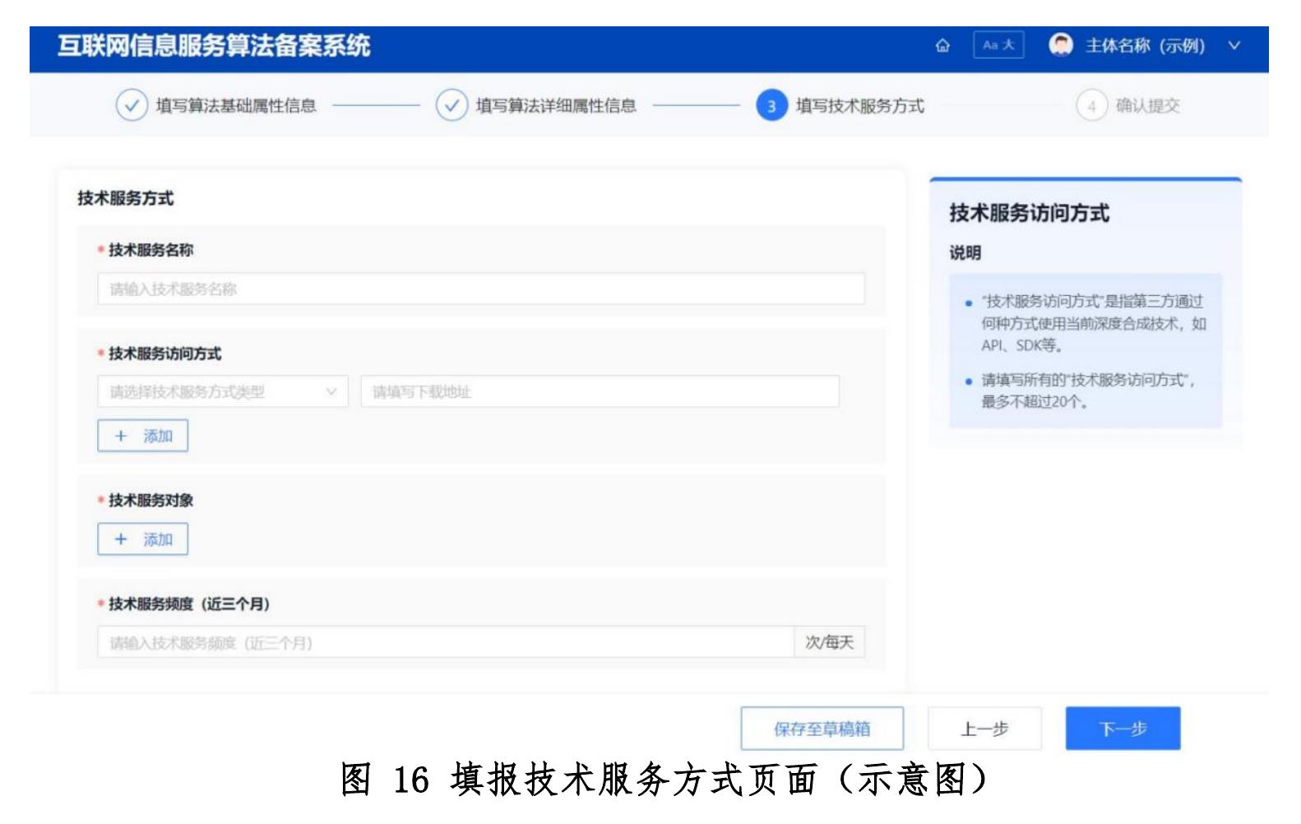Viewport: 1301px width, 824px height.
Task: Click help text mentioning API、SDK等
Action: (1093, 323)
